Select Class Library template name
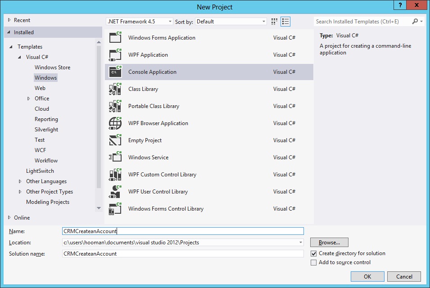 pos(143,89)
